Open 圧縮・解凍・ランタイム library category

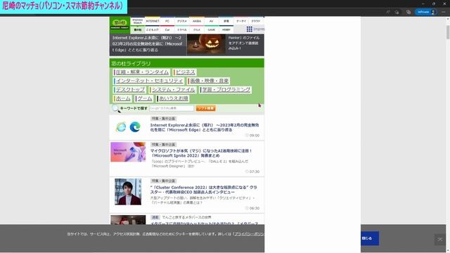142,72
